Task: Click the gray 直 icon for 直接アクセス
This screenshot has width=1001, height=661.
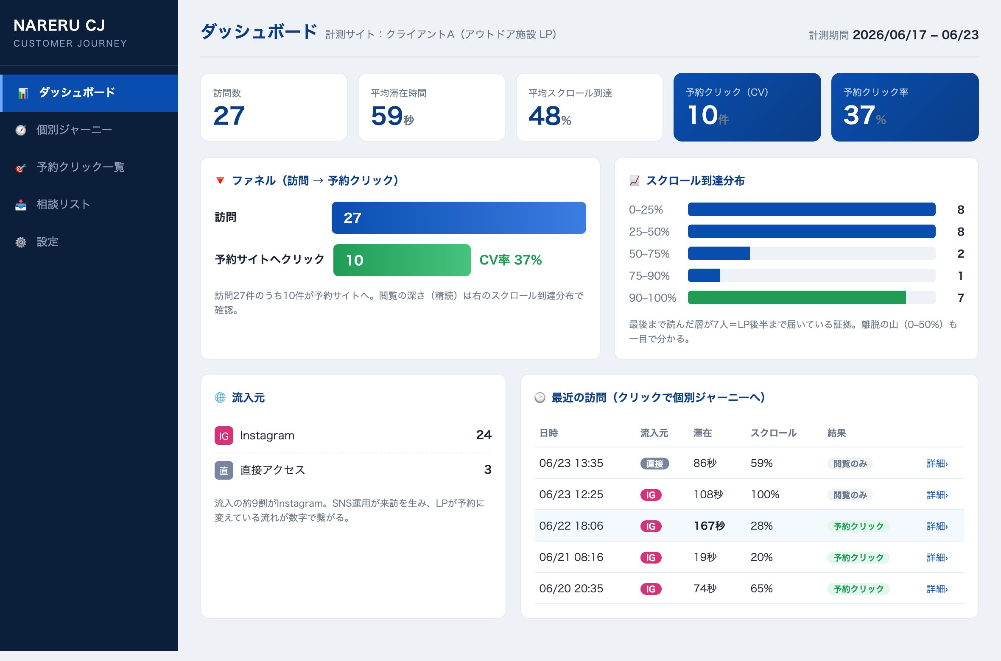Action: pyautogui.click(x=224, y=470)
